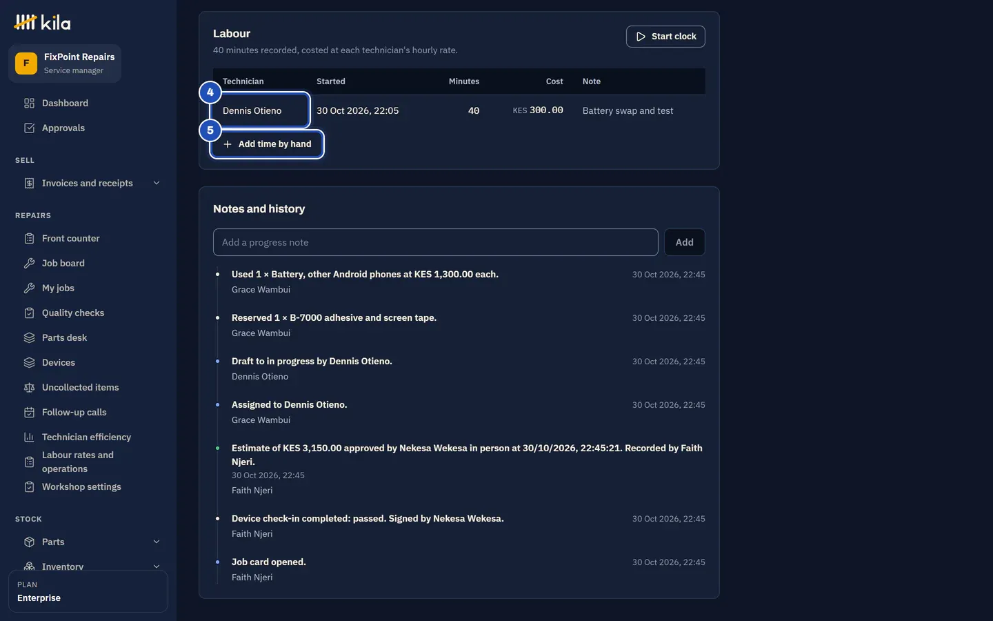Click the Devices layers icon
This screenshot has width=993, height=621.
tap(29, 363)
